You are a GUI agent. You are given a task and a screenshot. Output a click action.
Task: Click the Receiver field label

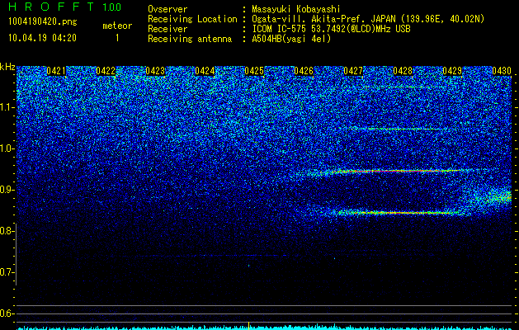tap(167, 29)
